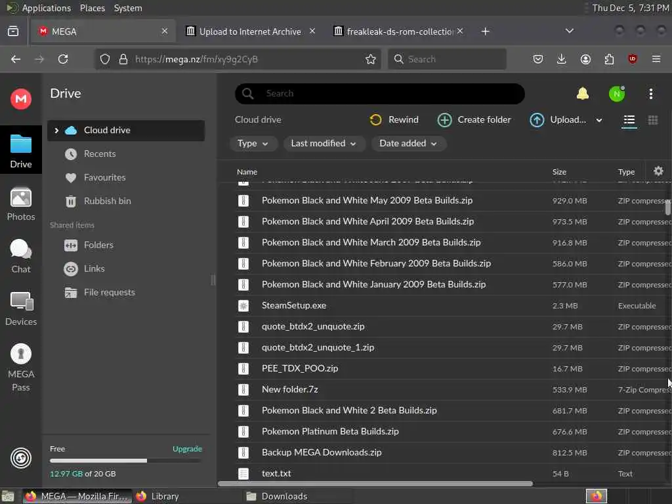The width and height of the screenshot is (672, 504).
Task: Open a new browser tab
Action: coord(485,31)
